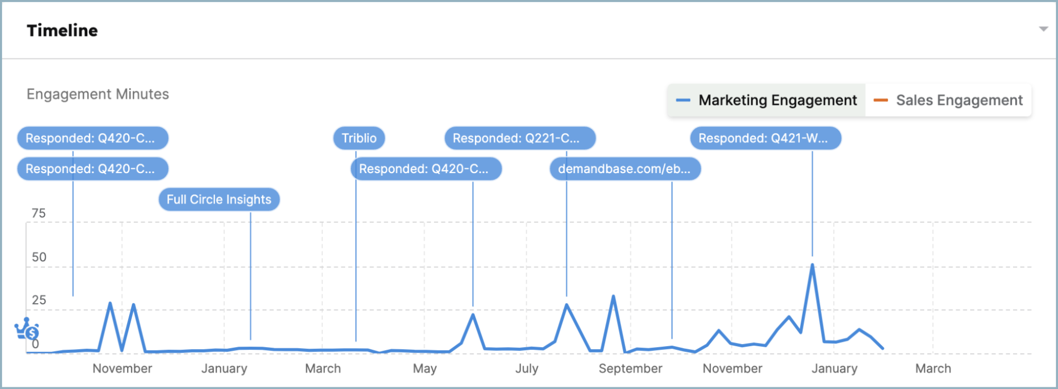Click the 75 value on the y-axis
Image resolution: width=1058 pixels, height=389 pixels.
pos(39,213)
